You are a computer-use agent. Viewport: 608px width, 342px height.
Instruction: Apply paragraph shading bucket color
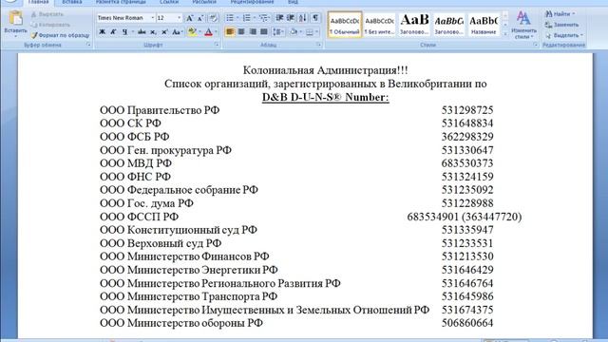294,31
